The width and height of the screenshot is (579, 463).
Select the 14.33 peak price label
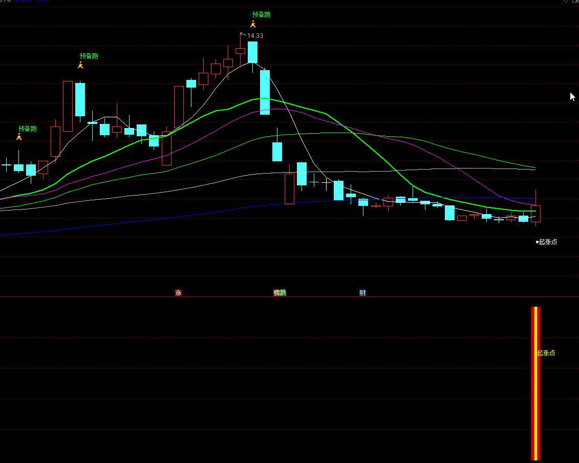click(x=255, y=36)
